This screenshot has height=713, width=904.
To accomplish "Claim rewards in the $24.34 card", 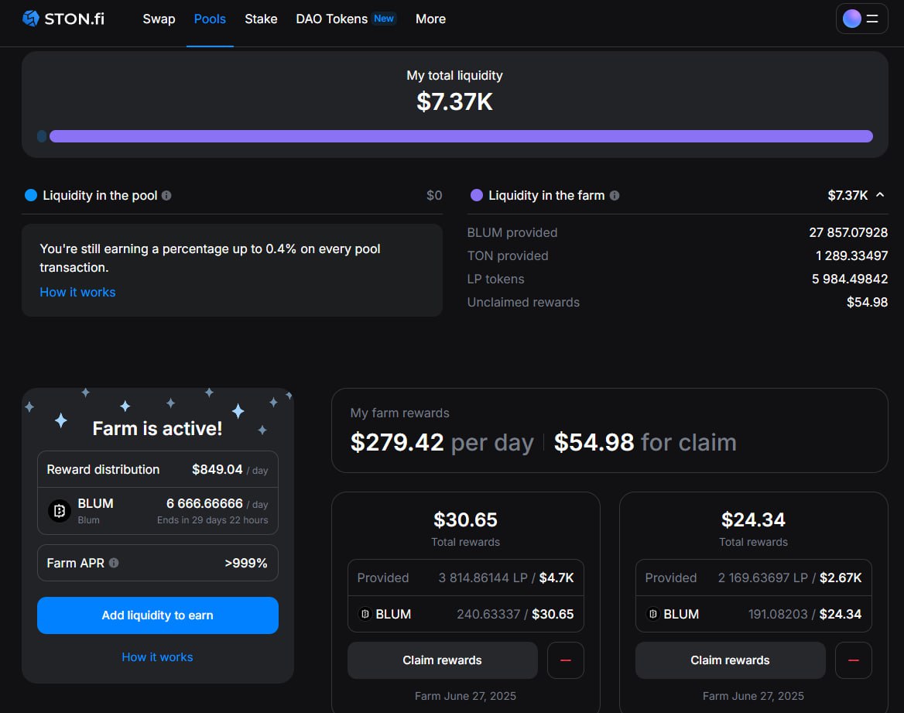I will tap(730, 660).
